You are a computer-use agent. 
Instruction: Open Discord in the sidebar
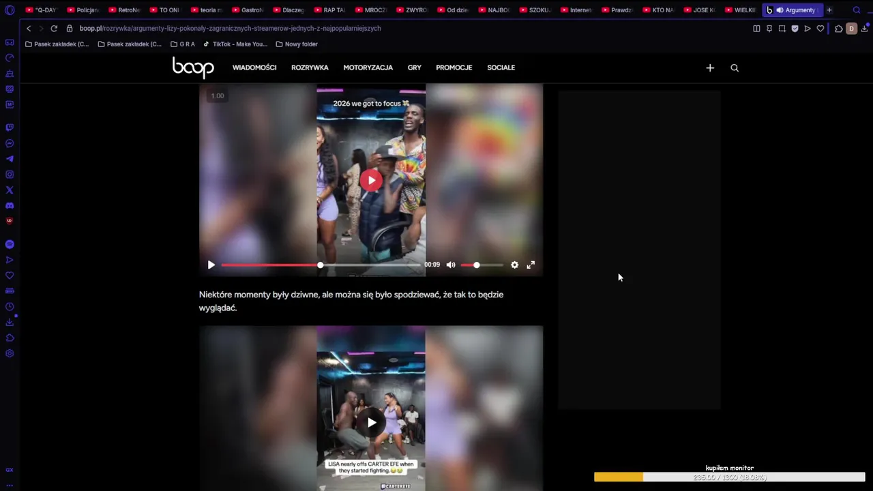click(x=10, y=205)
